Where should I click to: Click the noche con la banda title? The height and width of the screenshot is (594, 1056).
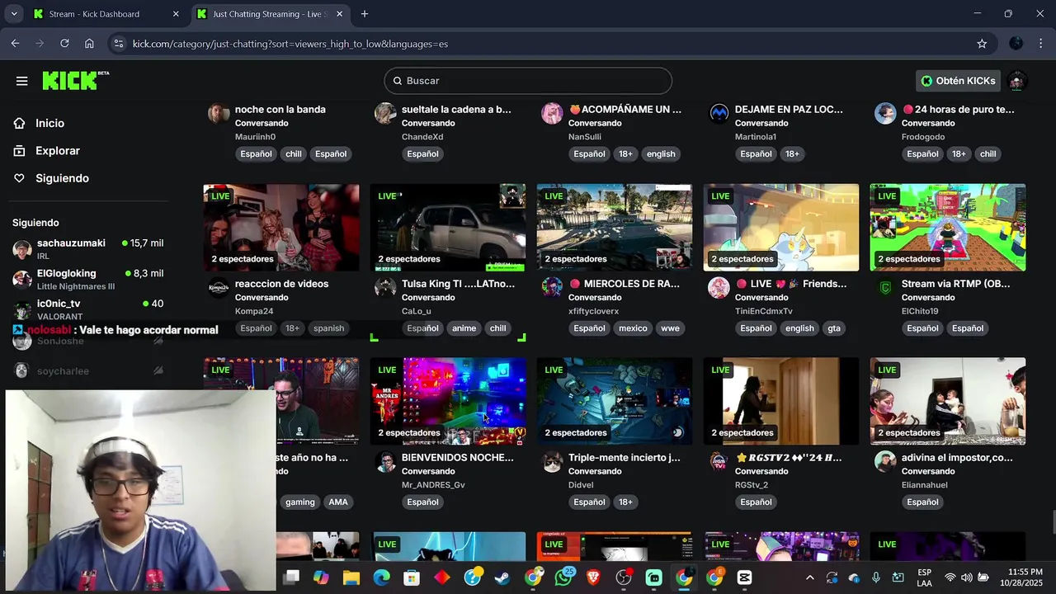[280, 109]
